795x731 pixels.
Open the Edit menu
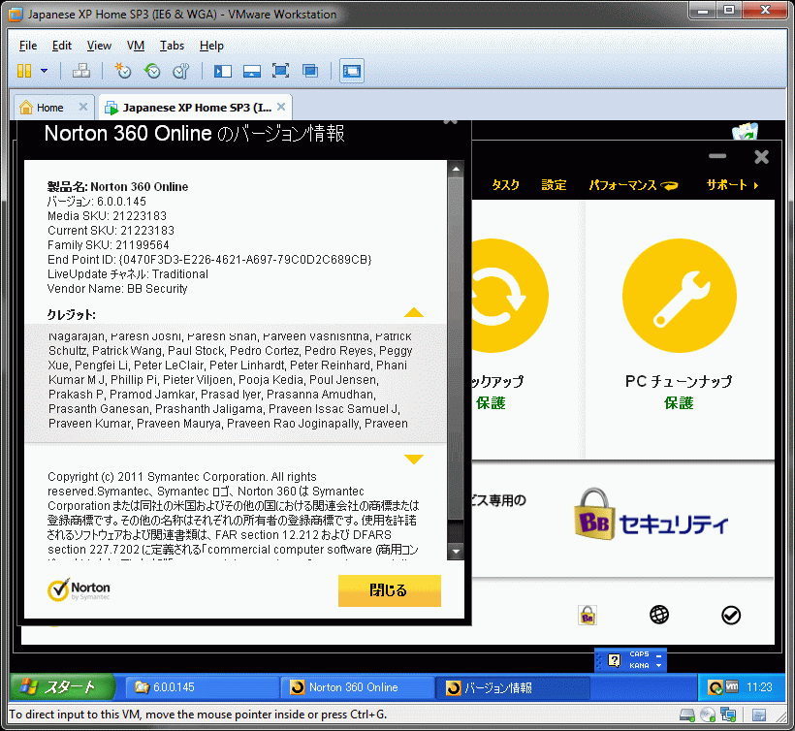coord(62,46)
